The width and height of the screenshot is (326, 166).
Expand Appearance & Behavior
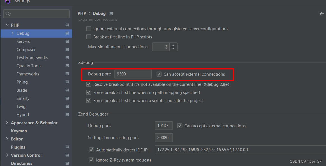[x=7, y=123]
